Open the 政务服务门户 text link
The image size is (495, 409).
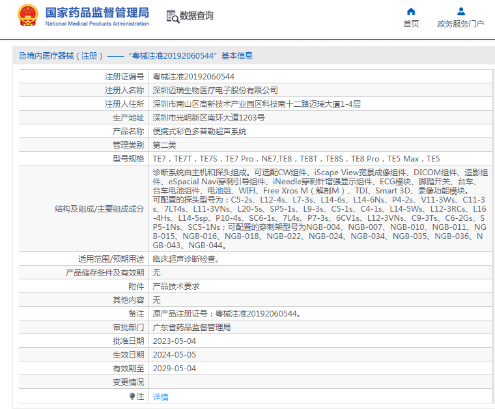[x=460, y=24]
